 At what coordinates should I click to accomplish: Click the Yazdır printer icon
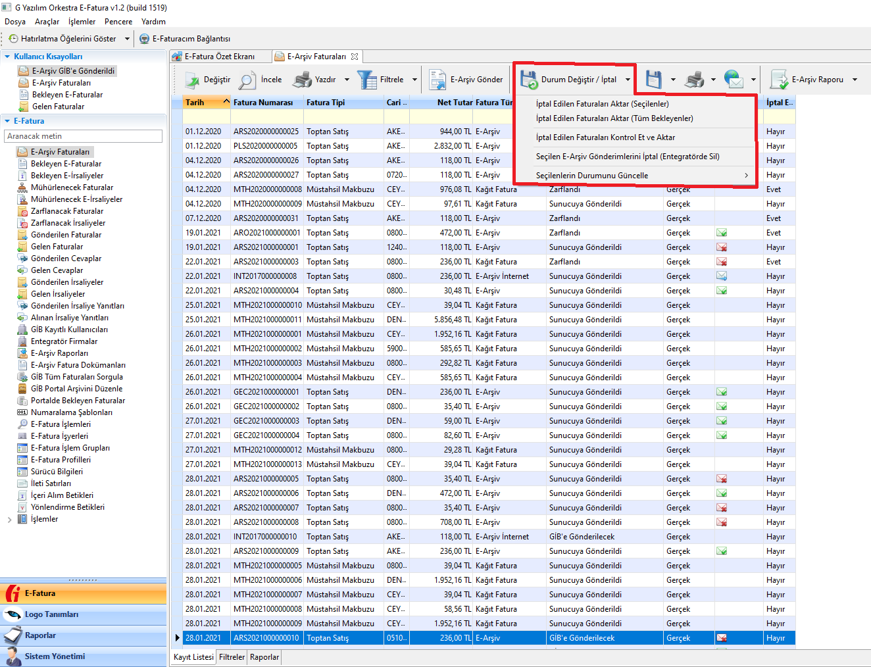click(x=302, y=80)
